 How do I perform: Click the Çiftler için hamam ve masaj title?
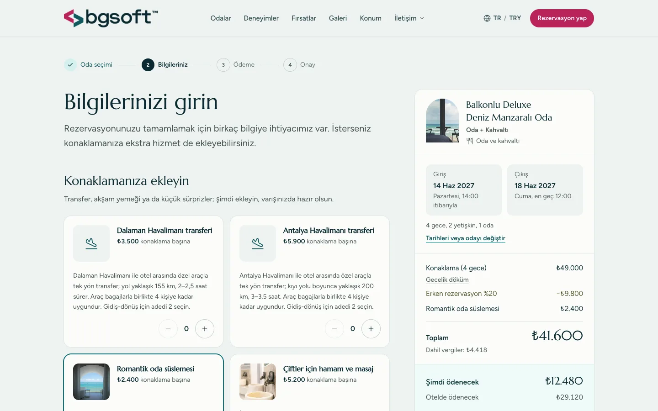[328, 369]
